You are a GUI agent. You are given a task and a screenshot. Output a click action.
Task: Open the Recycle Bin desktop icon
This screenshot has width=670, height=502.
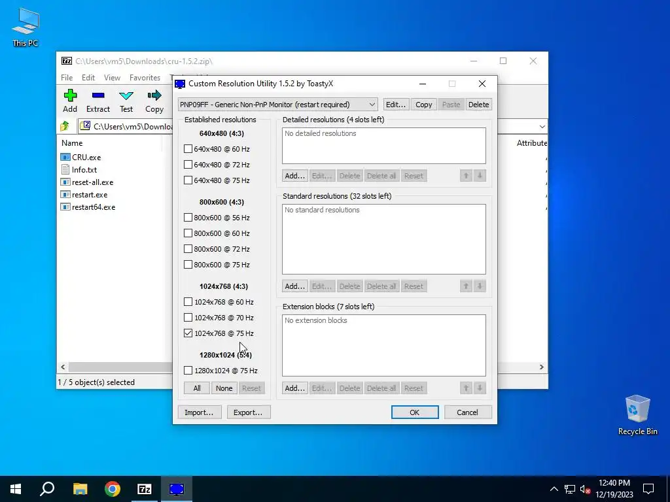pyautogui.click(x=637, y=414)
